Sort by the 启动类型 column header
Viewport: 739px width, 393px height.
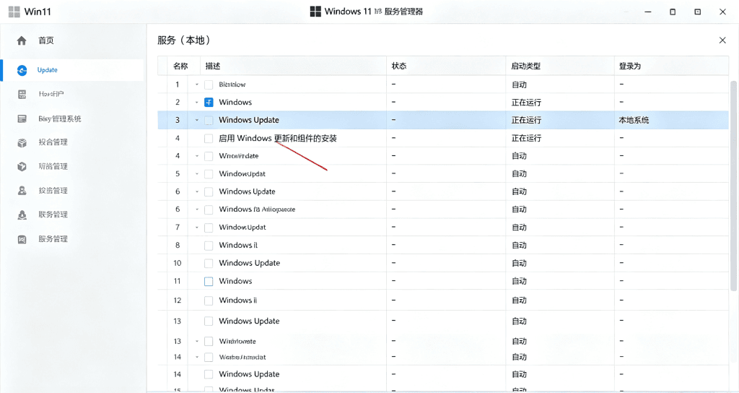(x=526, y=66)
